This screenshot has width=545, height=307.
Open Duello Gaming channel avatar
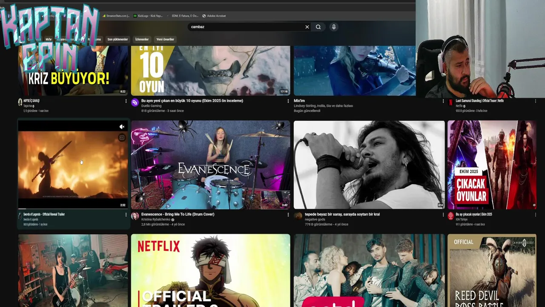point(135,102)
